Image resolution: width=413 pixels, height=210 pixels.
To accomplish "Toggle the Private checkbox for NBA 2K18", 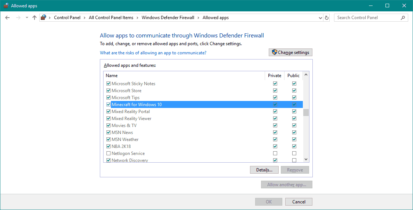I will (275, 146).
